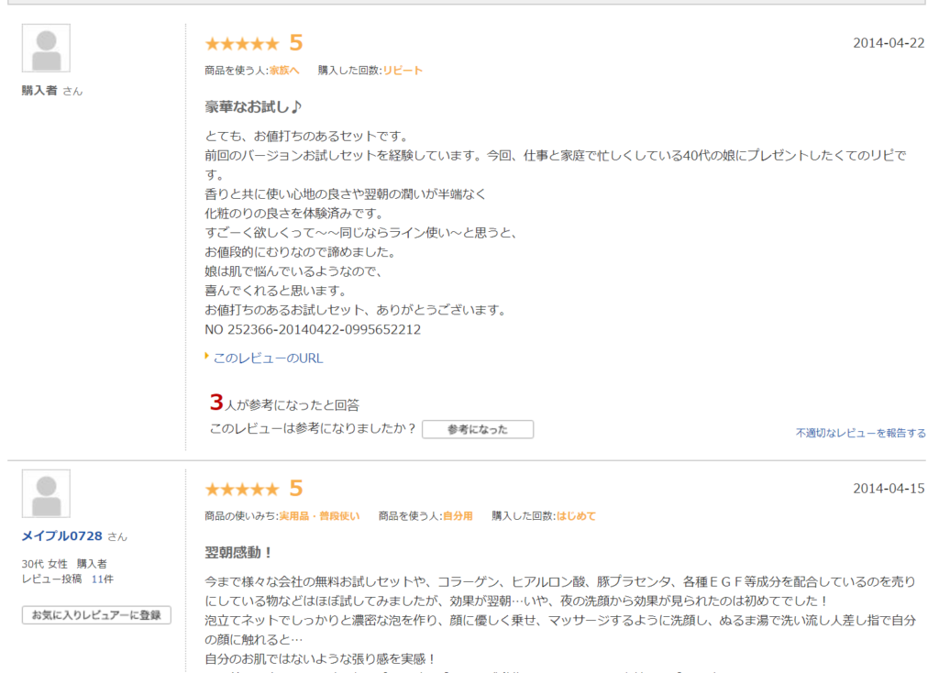Click review title 翌朝感動！
This screenshot has height=673, width=939.
[239, 552]
